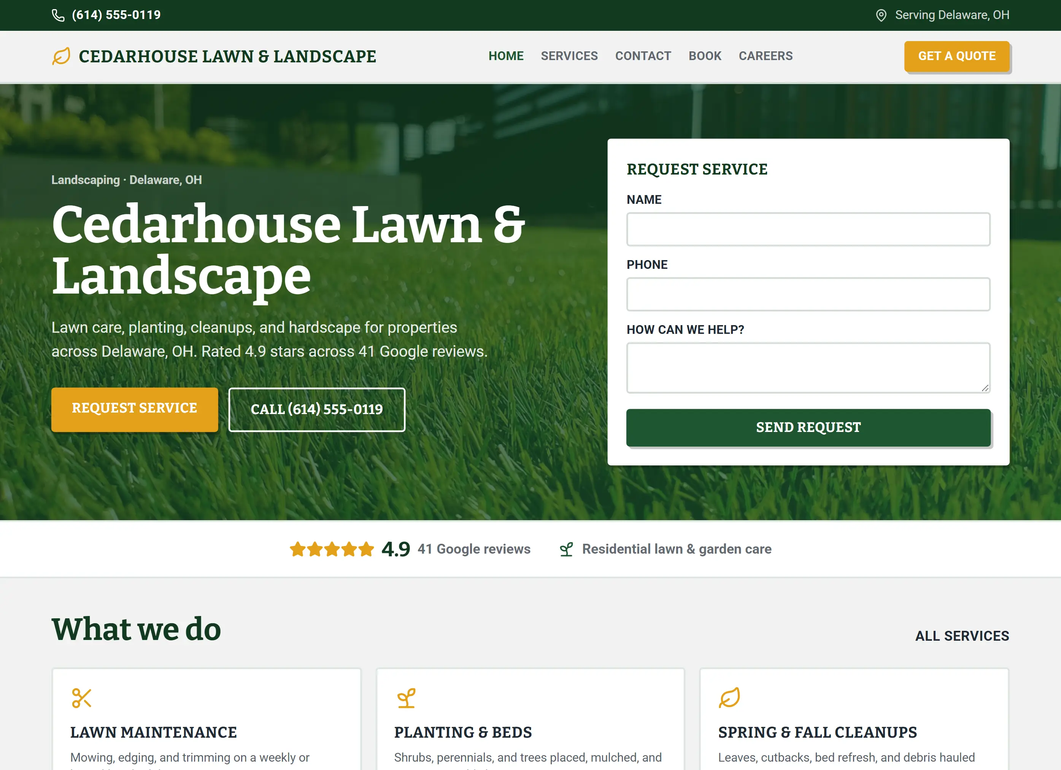
Task: Click the five-star rating icons
Action: tap(332, 549)
